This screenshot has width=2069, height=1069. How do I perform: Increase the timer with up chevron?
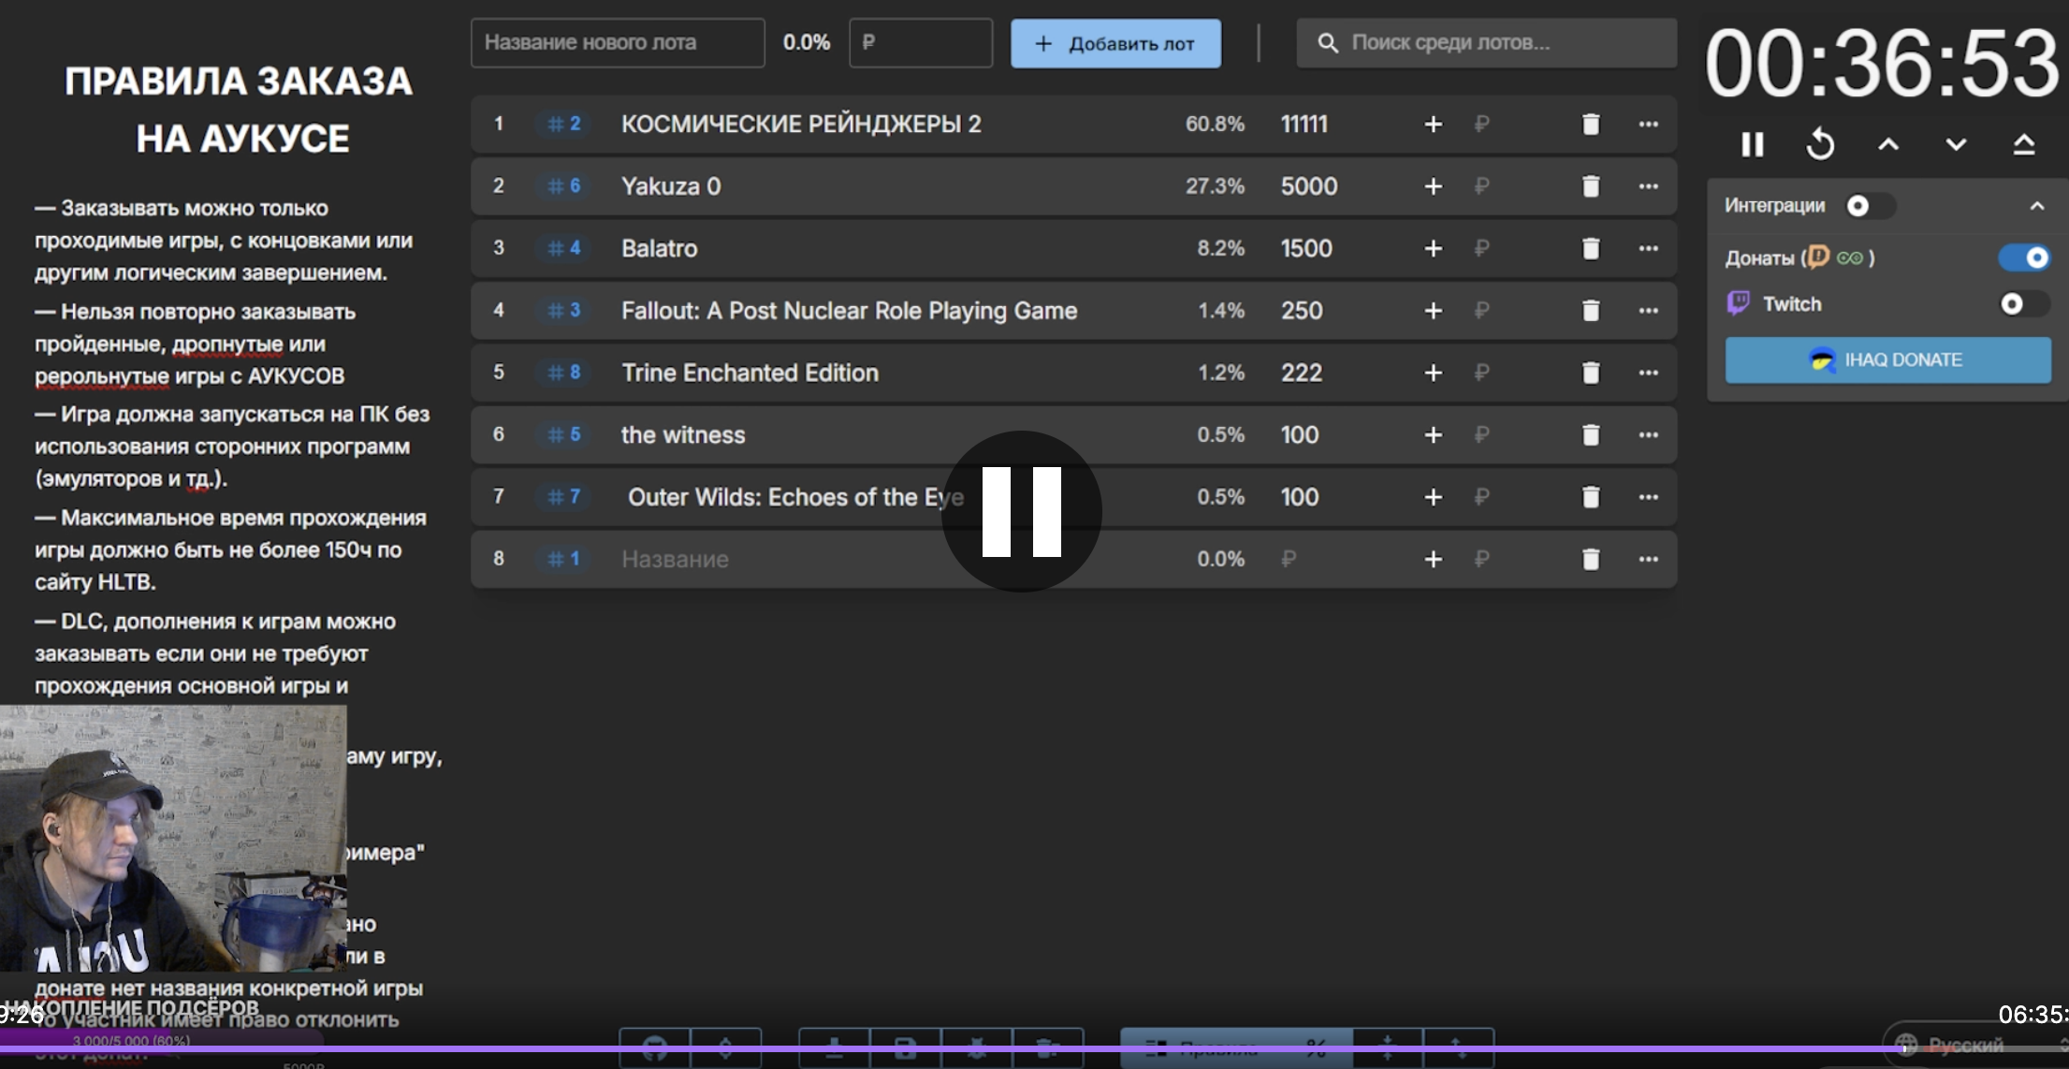(x=1888, y=144)
